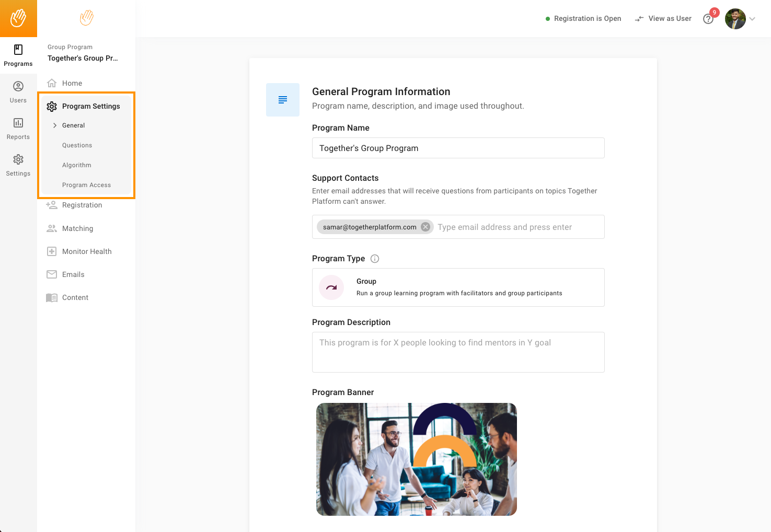Open the help question mark icon

pyautogui.click(x=708, y=19)
